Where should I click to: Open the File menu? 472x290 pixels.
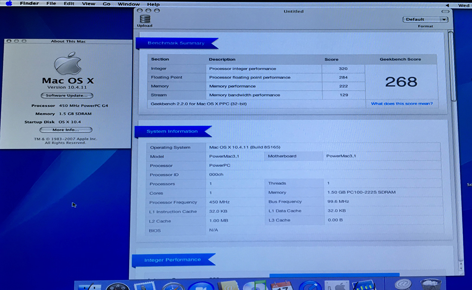coord(51,4)
